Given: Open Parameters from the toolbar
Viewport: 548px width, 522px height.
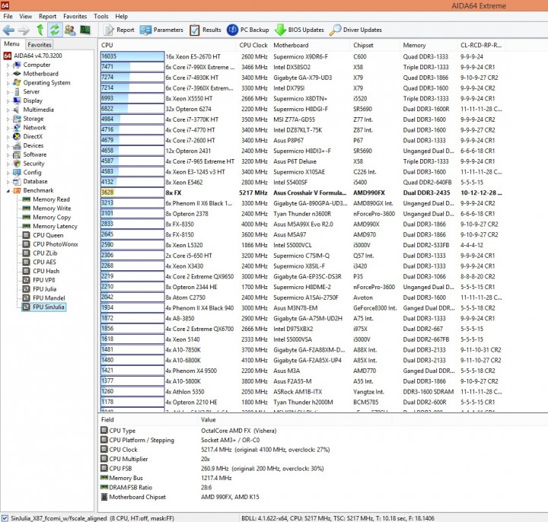Looking at the screenshot, I should coord(161,30).
